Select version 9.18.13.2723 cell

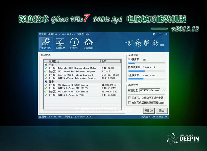click(x=109, y=88)
